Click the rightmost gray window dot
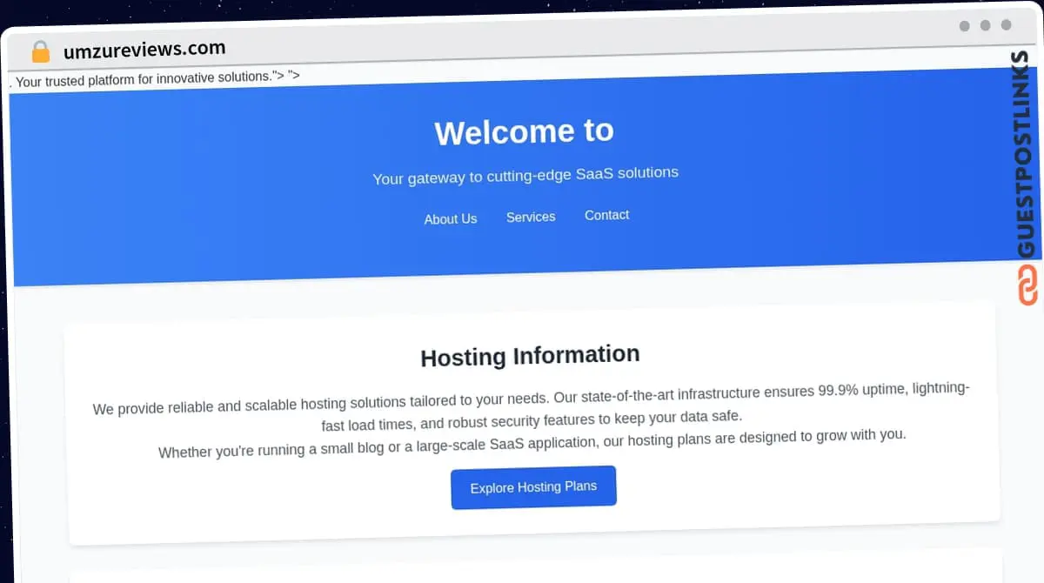This screenshot has height=583, width=1044. (1006, 25)
